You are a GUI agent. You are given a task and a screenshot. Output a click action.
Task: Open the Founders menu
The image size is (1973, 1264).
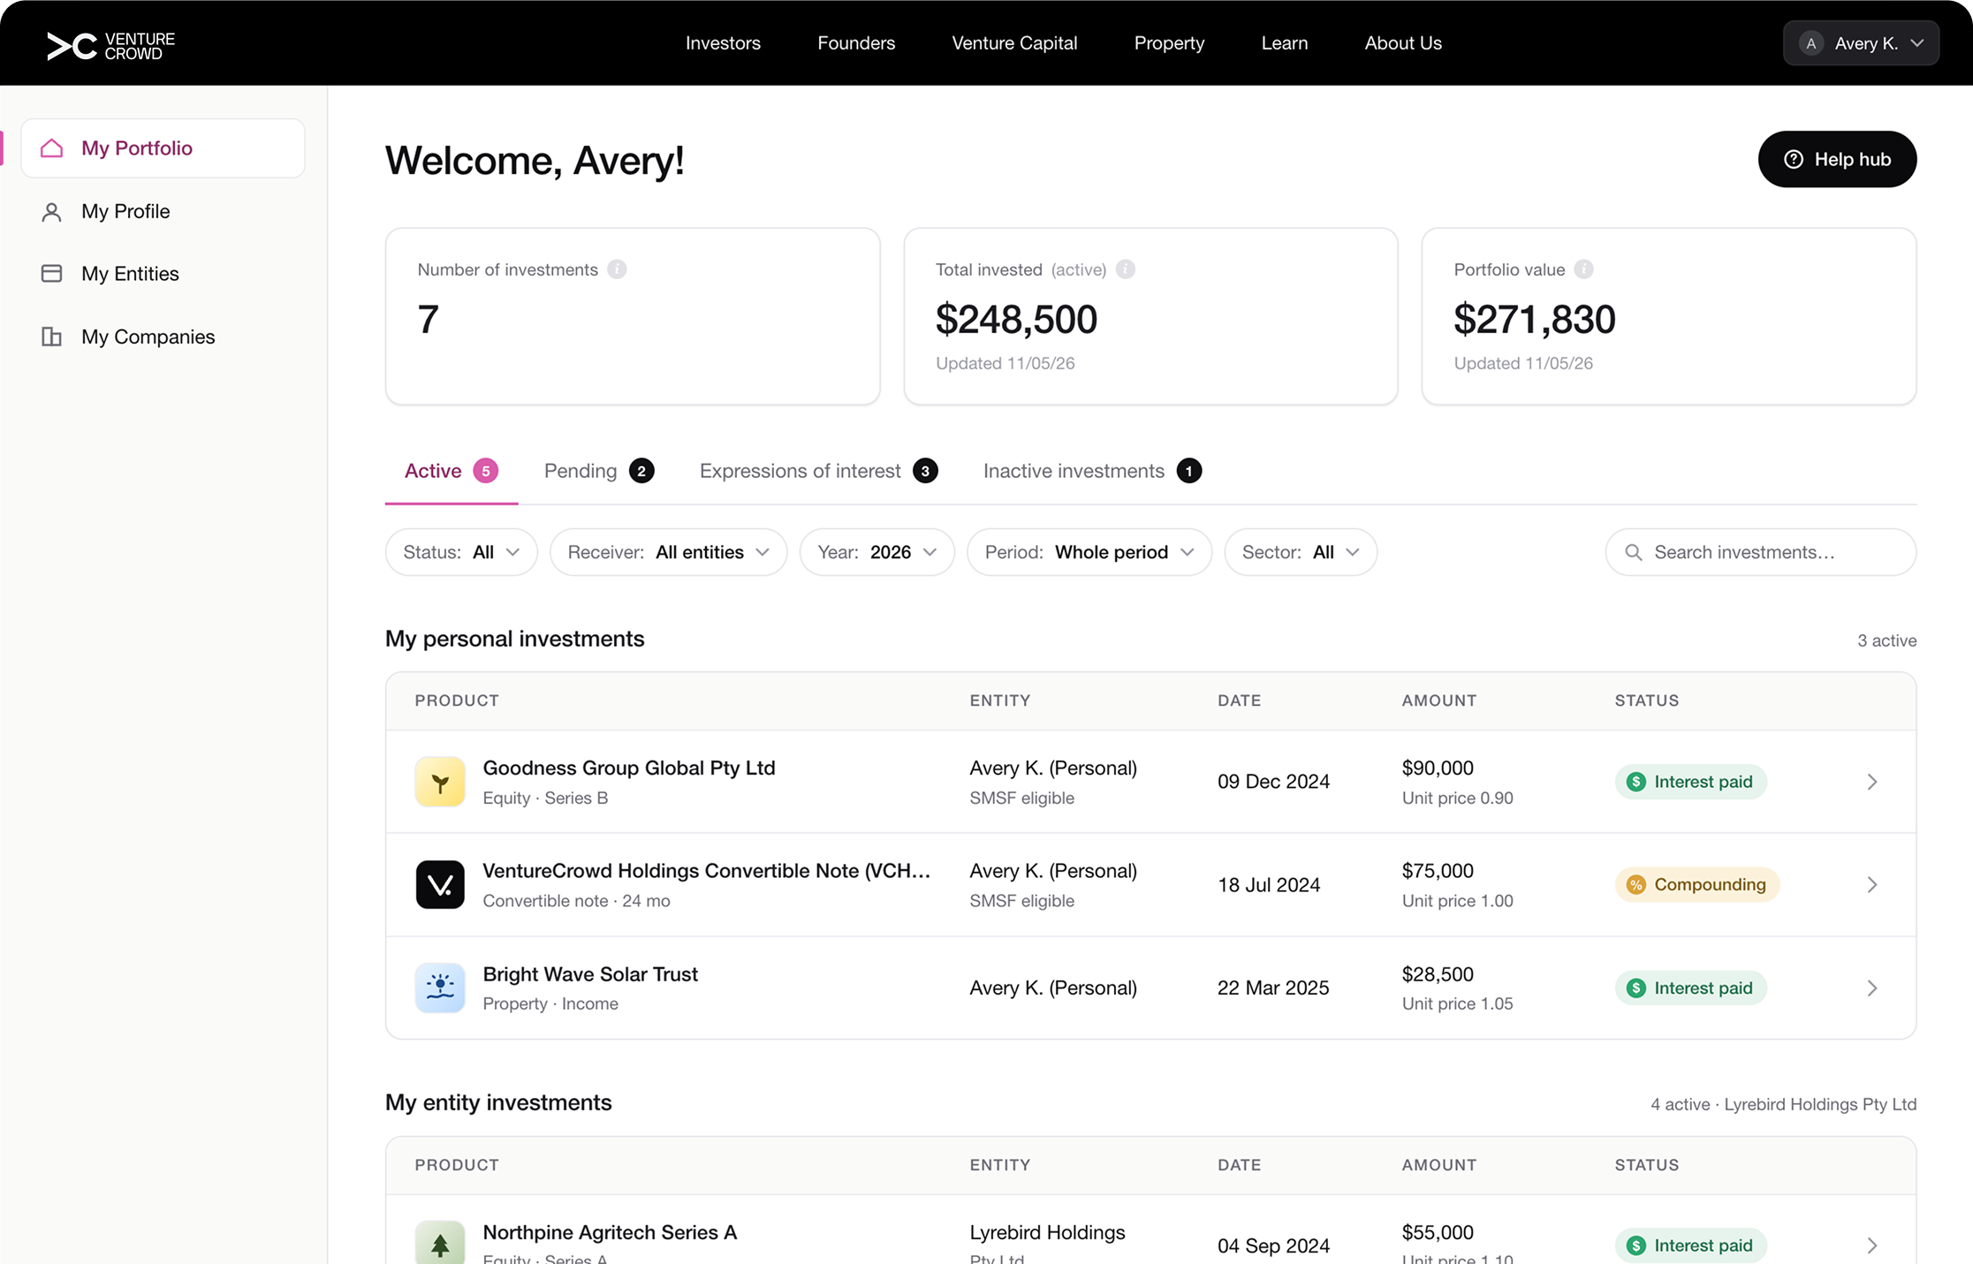[856, 43]
